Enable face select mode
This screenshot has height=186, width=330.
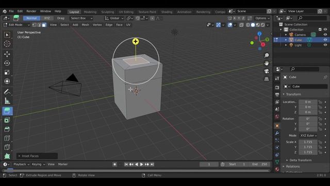44,25
